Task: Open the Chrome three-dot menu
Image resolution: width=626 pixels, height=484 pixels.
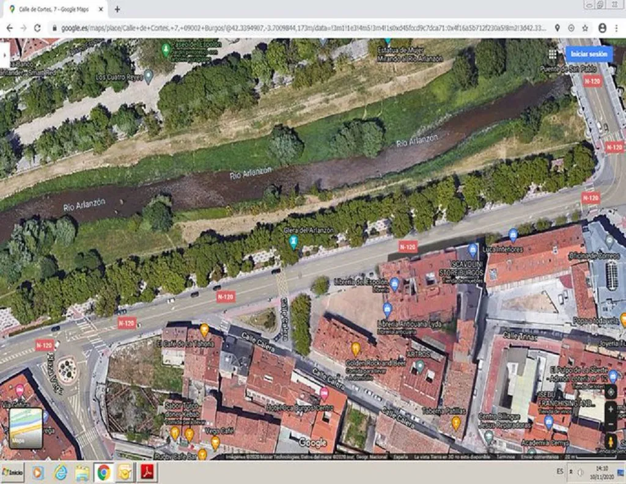Action: pos(617,28)
